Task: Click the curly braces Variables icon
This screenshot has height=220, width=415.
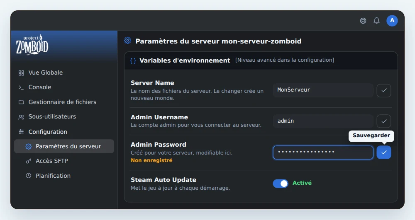Action: 133,61
